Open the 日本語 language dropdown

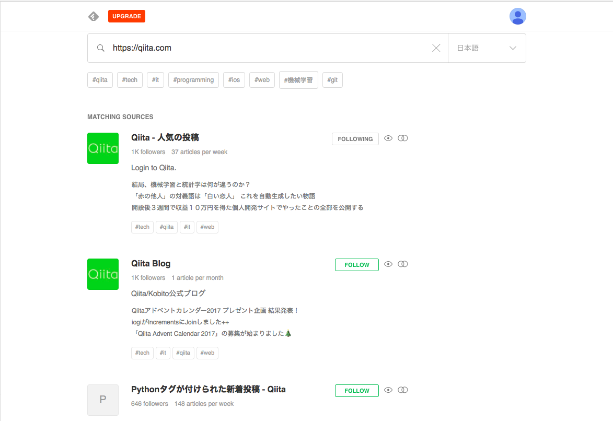pos(487,48)
